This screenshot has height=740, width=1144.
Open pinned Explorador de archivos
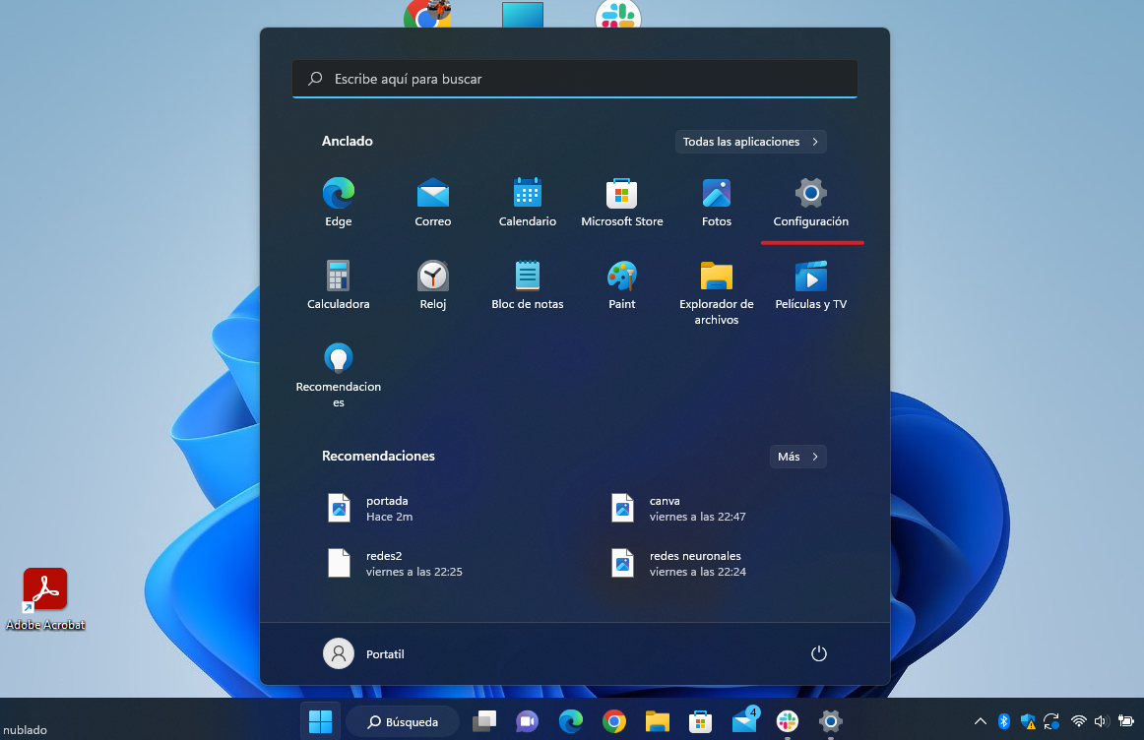pyautogui.click(x=717, y=291)
